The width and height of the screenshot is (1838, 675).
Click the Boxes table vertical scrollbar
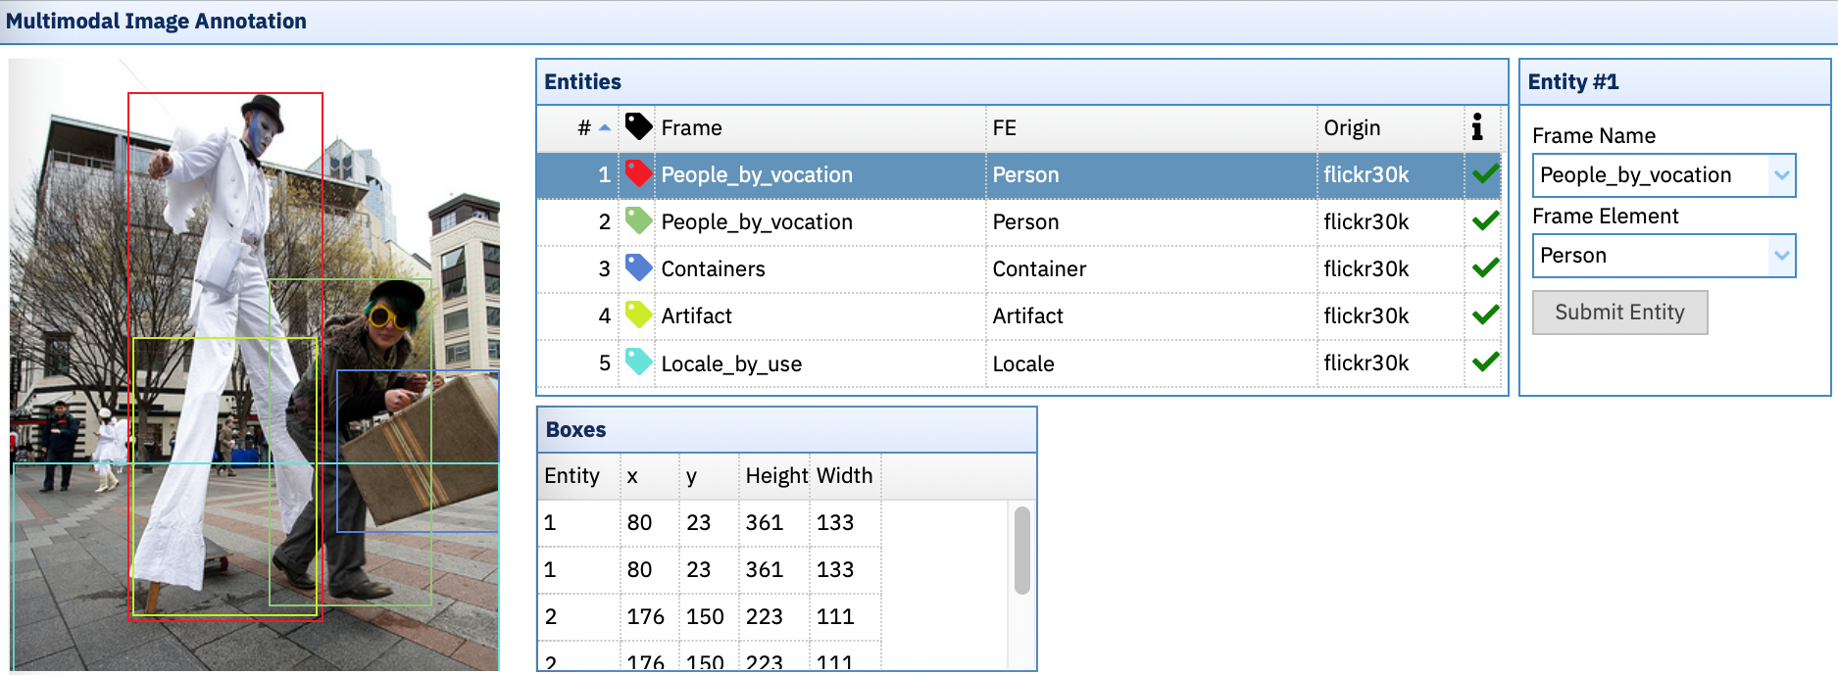(1021, 551)
